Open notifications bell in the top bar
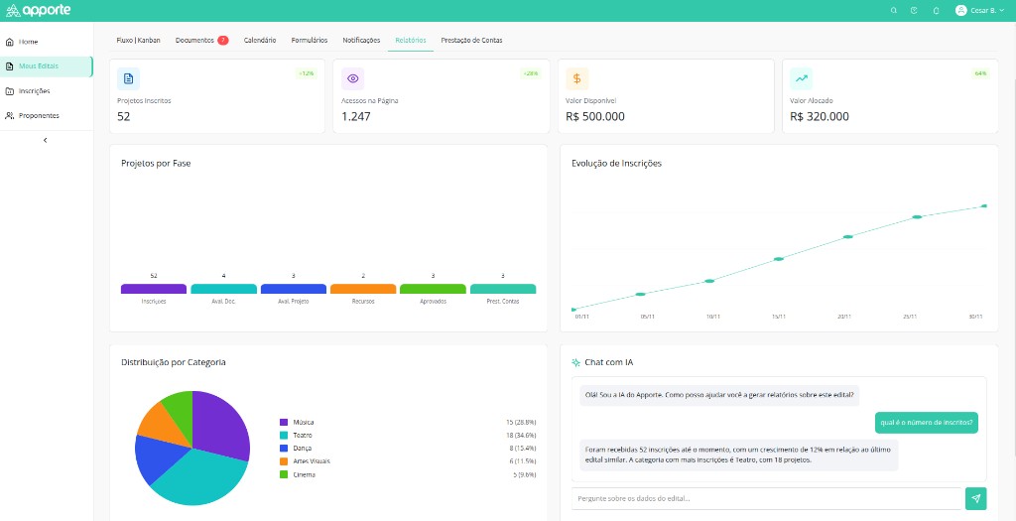Image resolution: width=1016 pixels, height=521 pixels. click(x=936, y=10)
